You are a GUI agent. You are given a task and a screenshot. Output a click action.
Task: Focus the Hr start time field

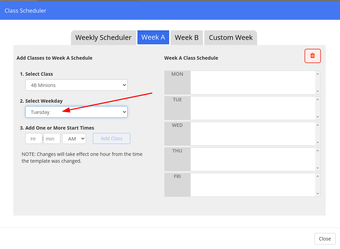pyautogui.click(x=34, y=138)
